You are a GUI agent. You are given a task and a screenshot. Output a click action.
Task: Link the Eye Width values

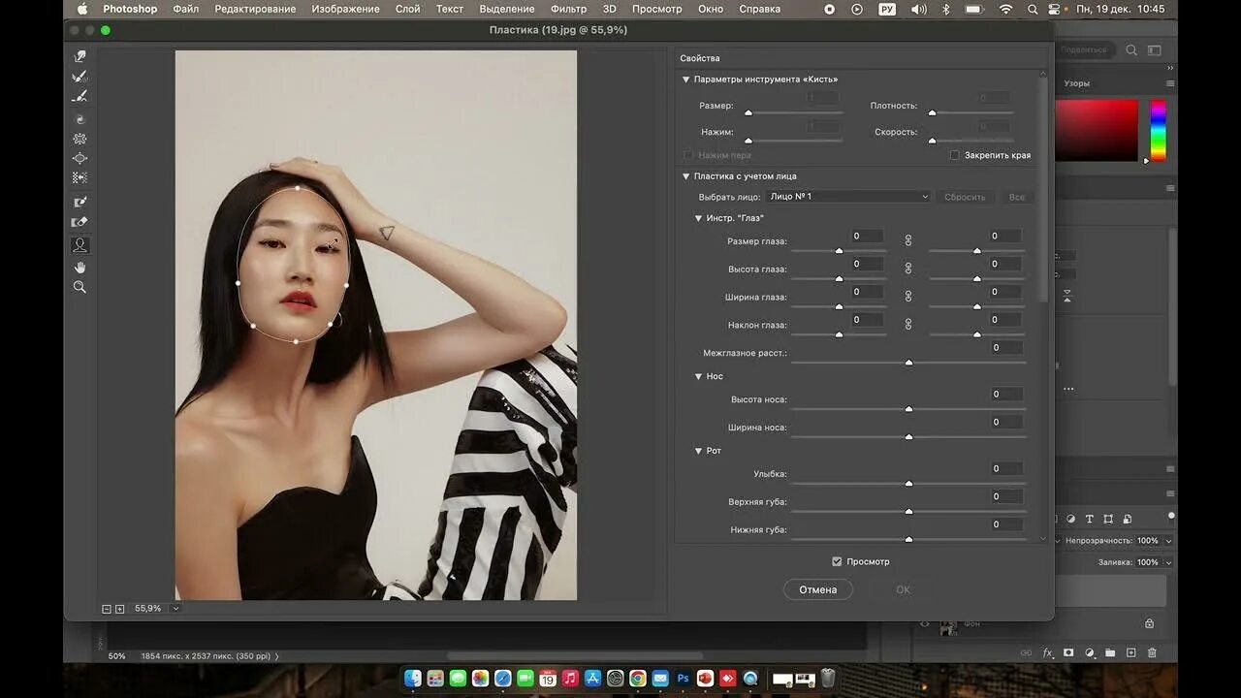point(908,297)
